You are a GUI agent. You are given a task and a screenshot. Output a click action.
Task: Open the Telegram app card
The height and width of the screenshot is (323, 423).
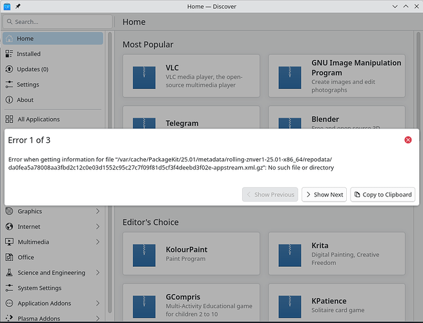[x=191, y=118]
